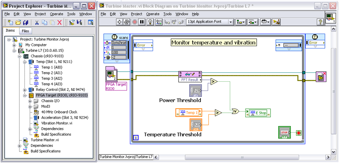Open Align Objects dropdown
339x163 pixels.
click(241, 22)
